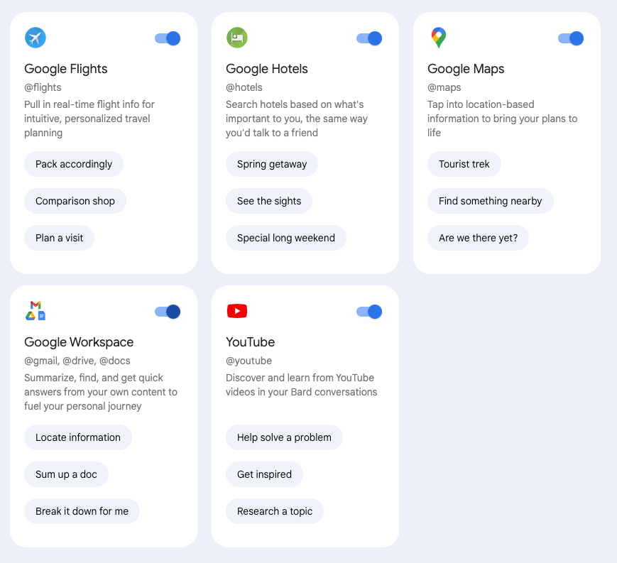Choose the "Comparison shop" prompt chip

click(x=75, y=201)
